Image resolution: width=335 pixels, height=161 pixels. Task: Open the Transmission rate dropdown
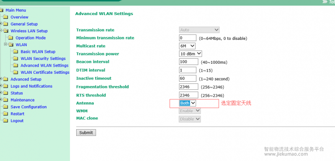pyautogui.click(x=199, y=30)
